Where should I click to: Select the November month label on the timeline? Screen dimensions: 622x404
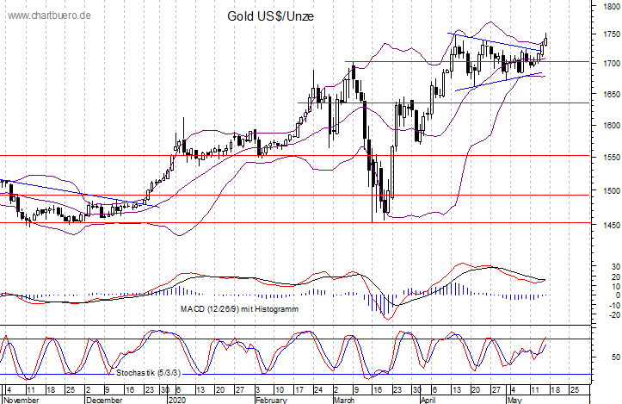(21, 400)
